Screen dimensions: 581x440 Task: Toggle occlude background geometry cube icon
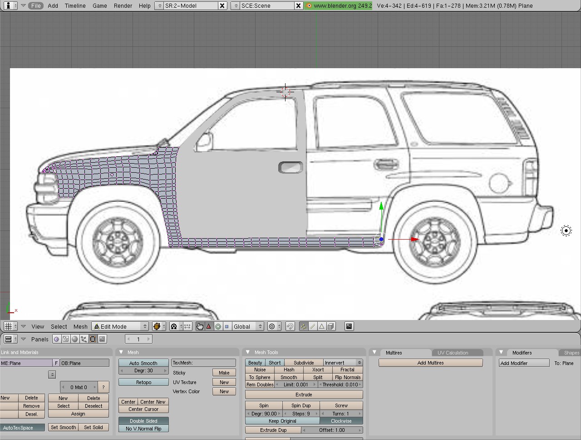tap(331, 326)
